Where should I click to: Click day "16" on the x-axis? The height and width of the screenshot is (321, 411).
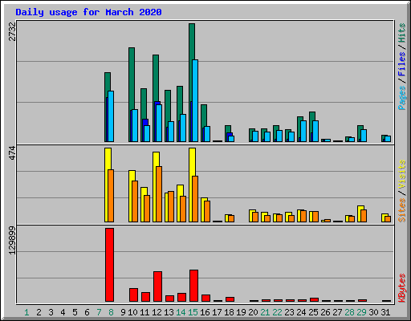pyautogui.click(x=205, y=312)
